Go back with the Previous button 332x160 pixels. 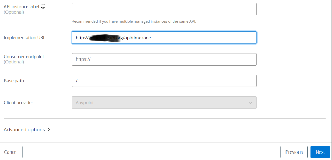(x=294, y=152)
